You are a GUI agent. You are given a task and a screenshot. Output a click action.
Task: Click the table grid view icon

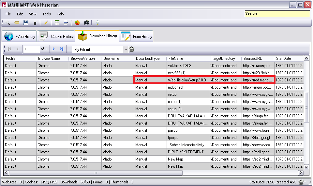(57, 23)
